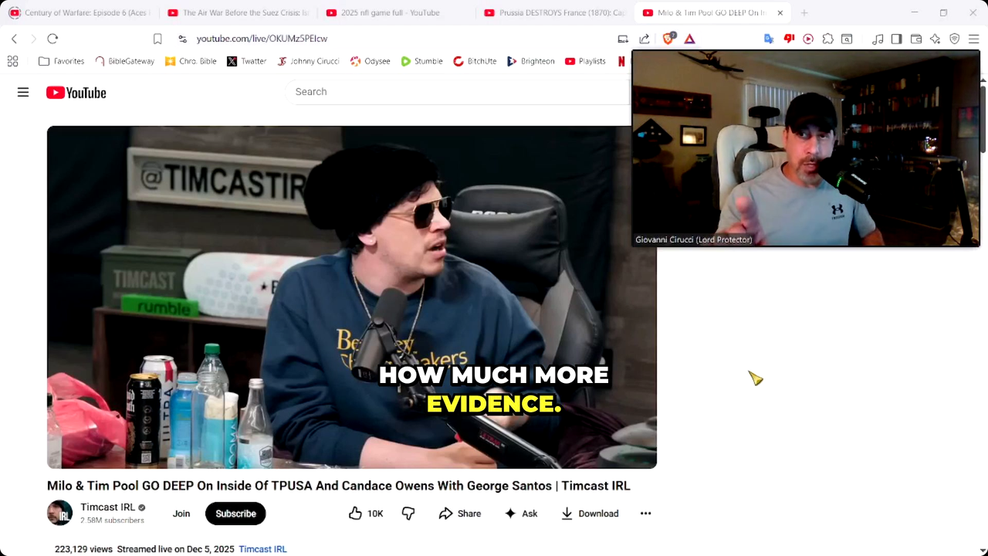The width and height of the screenshot is (988, 556).
Task: Open the browser extensions puzzle icon
Action: tap(827, 39)
